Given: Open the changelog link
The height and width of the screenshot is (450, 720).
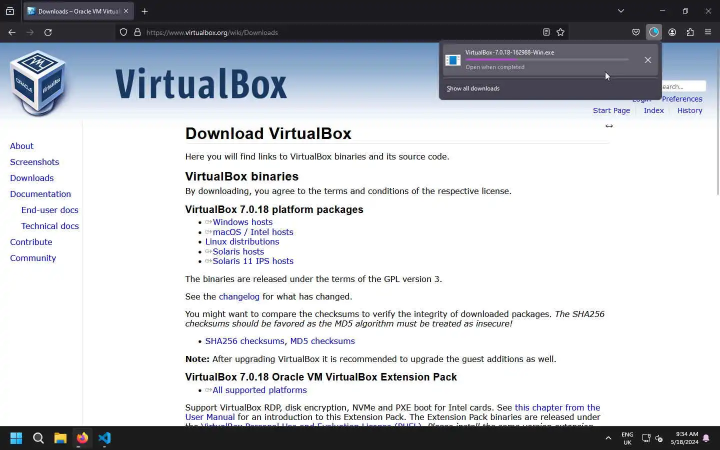Looking at the screenshot, I should point(239,296).
